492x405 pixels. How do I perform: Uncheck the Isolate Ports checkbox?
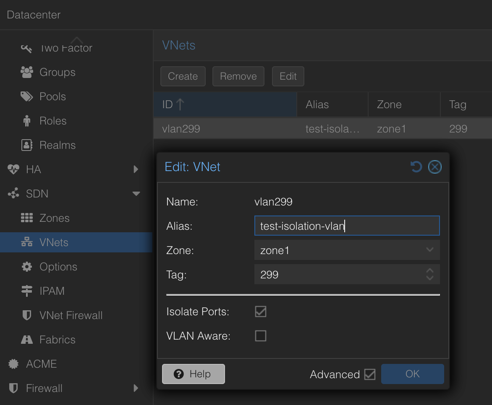(261, 312)
